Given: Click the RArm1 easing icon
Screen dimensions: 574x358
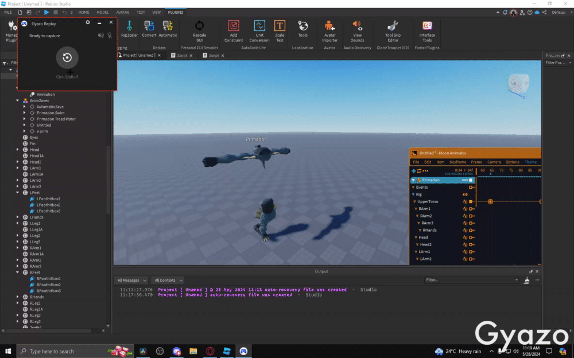Looking at the screenshot, I should (x=465, y=209).
